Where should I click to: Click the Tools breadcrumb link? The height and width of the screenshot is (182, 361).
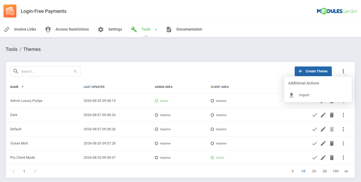click(12, 49)
